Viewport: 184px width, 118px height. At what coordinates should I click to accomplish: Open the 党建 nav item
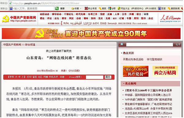[x=102, y=14]
